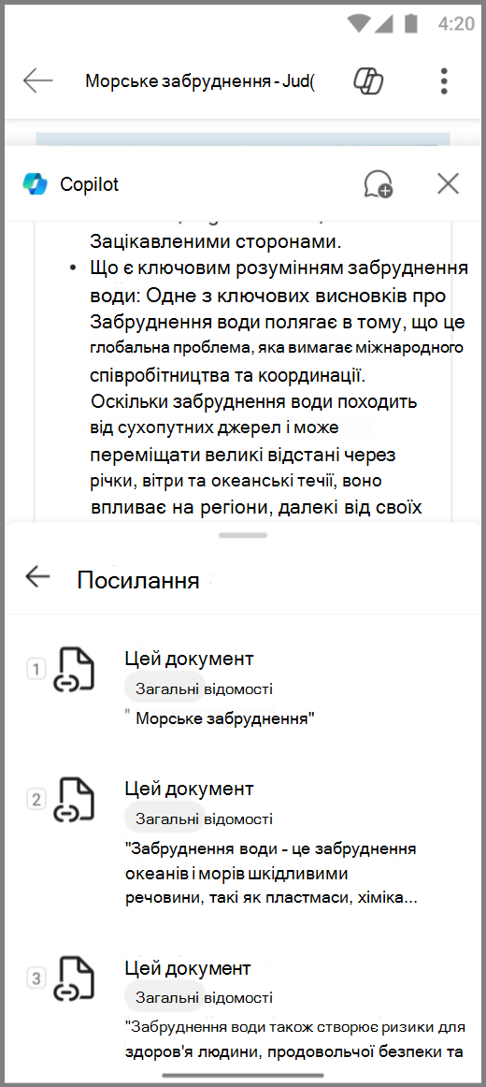The height and width of the screenshot is (1087, 486).
Task: Open the three-dot overflow menu
Action: tap(445, 81)
